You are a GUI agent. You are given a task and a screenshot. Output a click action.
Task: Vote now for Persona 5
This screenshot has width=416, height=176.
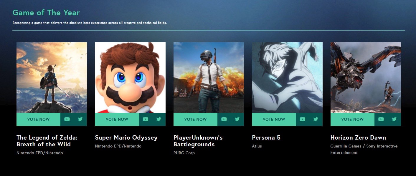pos(274,119)
